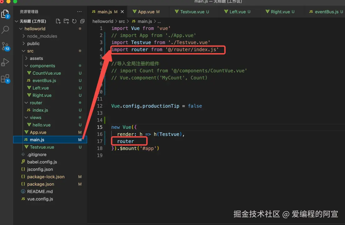Open jsconfig.json in the tree
Viewport: 345px width, 225px height.
click(x=50, y=169)
